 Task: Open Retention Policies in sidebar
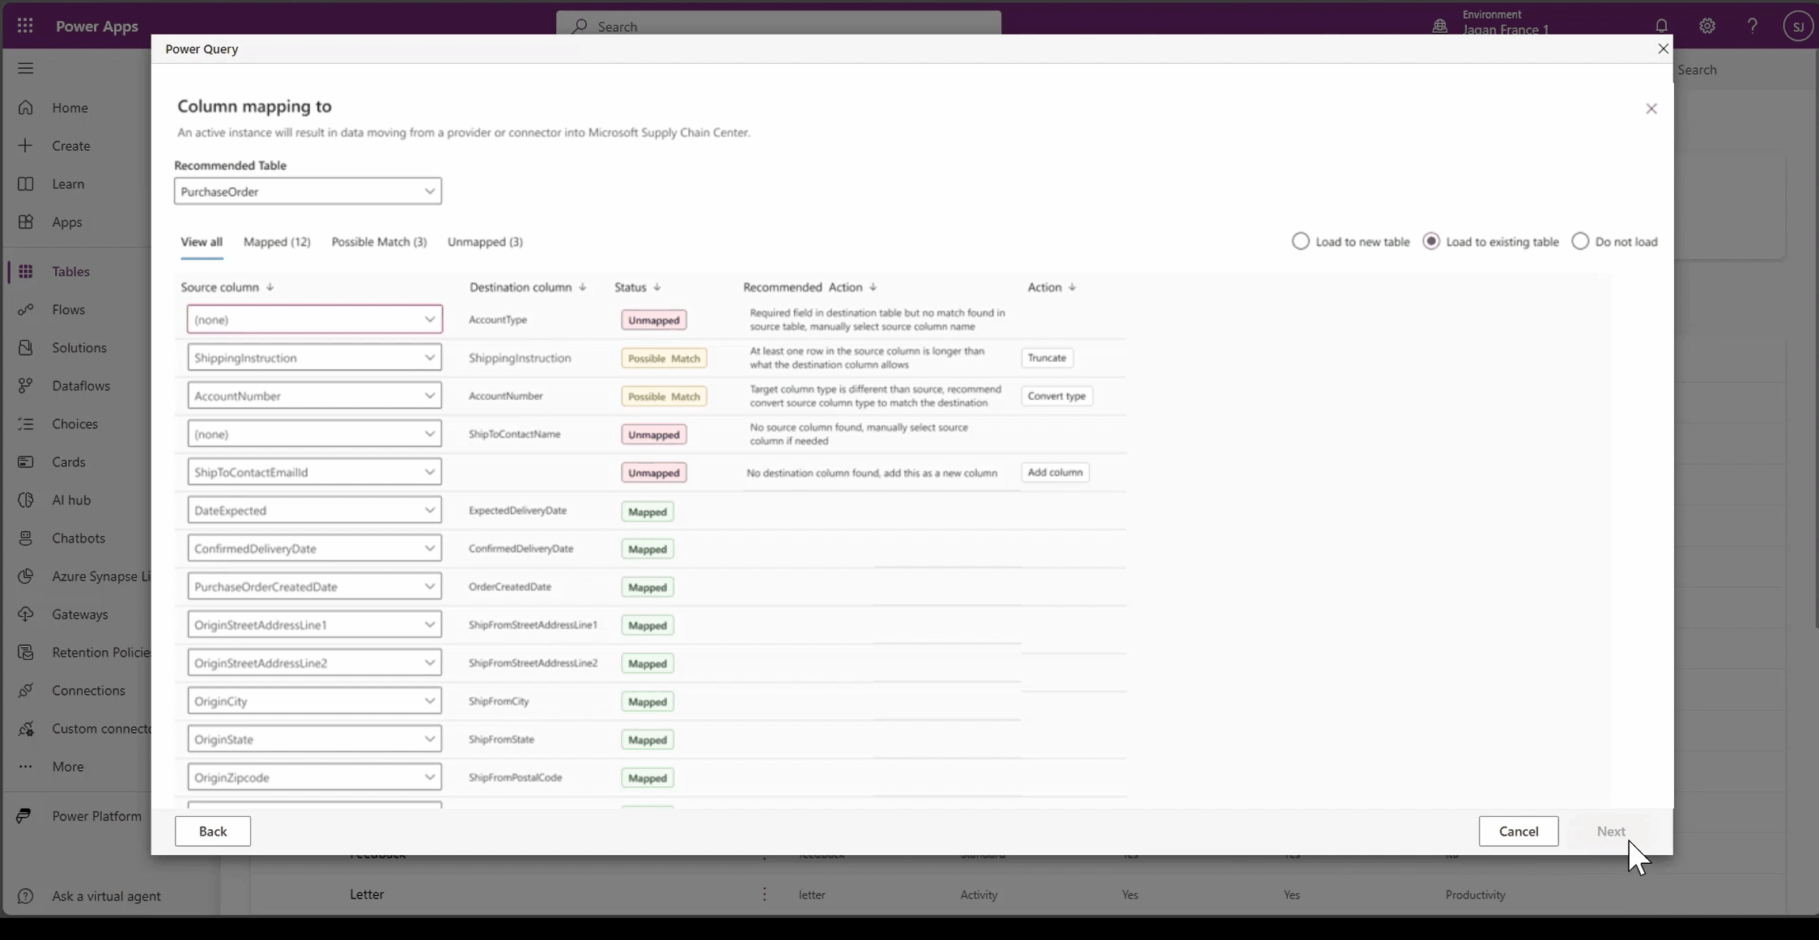[100, 652]
